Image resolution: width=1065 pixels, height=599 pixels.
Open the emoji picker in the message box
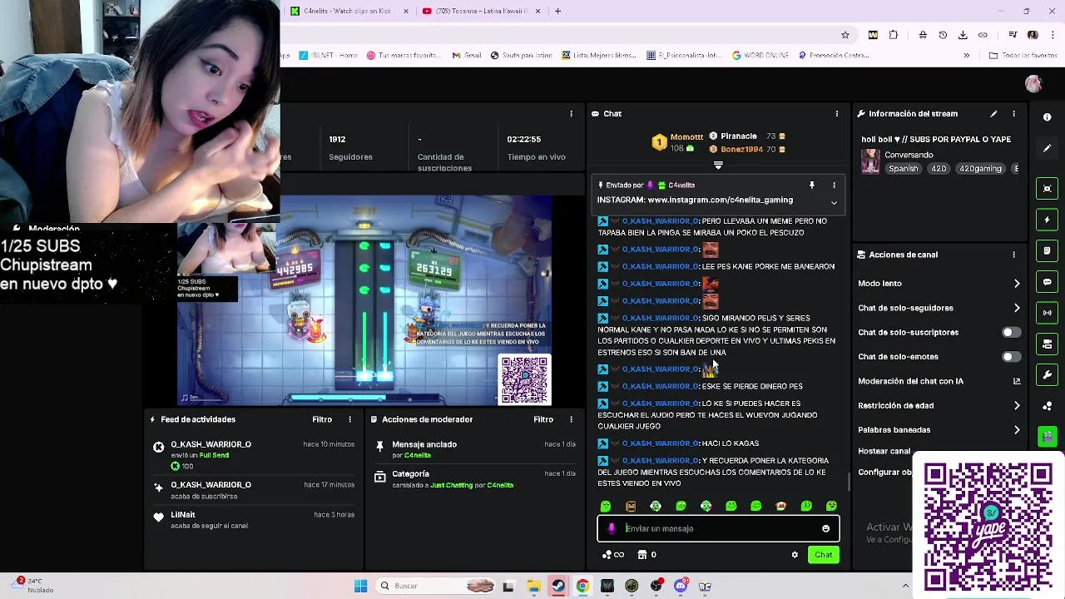pos(825,528)
